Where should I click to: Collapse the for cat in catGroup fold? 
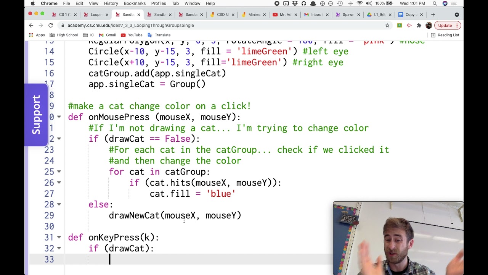[x=59, y=171]
